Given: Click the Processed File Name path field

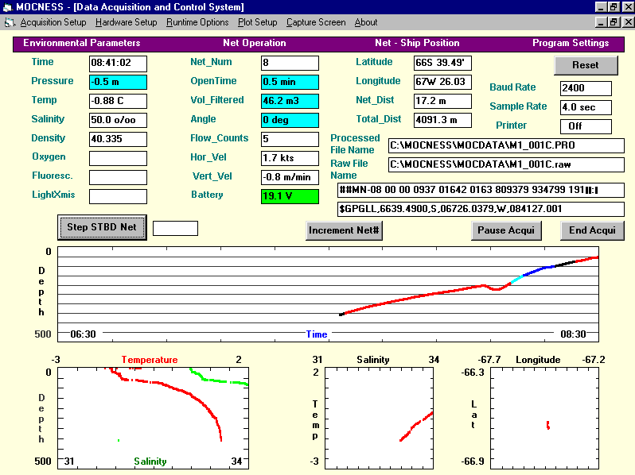Looking at the screenshot, I should point(506,145).
